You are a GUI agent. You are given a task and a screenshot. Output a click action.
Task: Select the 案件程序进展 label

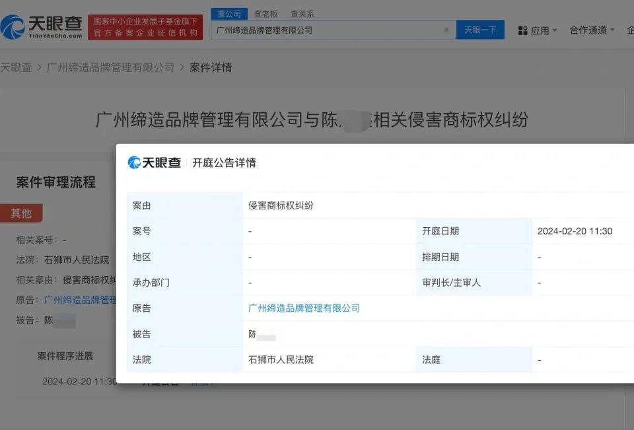(65, 356)
